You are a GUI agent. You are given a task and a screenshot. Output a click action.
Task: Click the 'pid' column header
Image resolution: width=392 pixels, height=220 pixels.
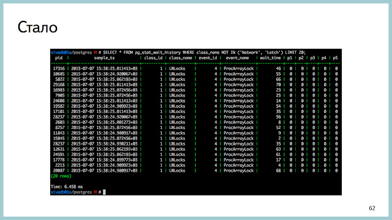(59, 58)
